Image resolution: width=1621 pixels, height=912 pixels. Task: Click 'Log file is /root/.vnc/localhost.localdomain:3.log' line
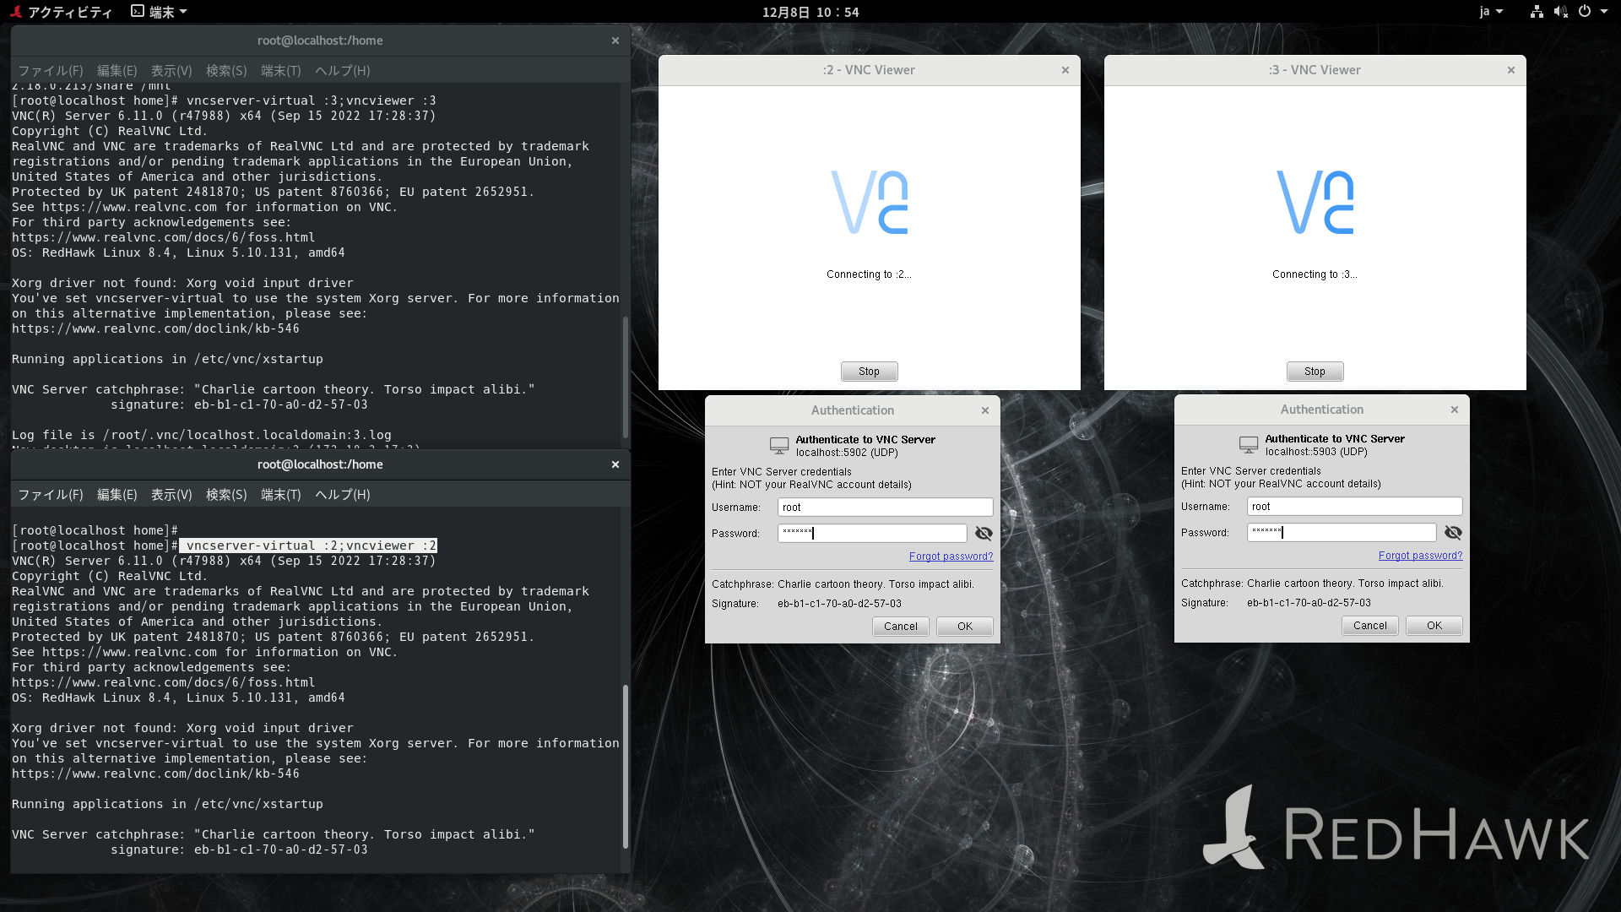coord(201,435)
